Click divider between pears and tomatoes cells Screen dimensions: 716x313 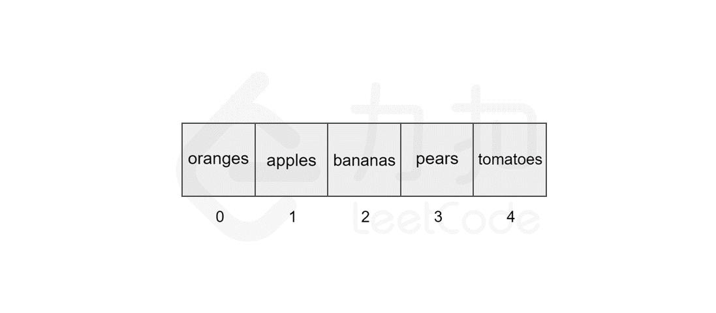pyautogui.click(x=473, y=160)
